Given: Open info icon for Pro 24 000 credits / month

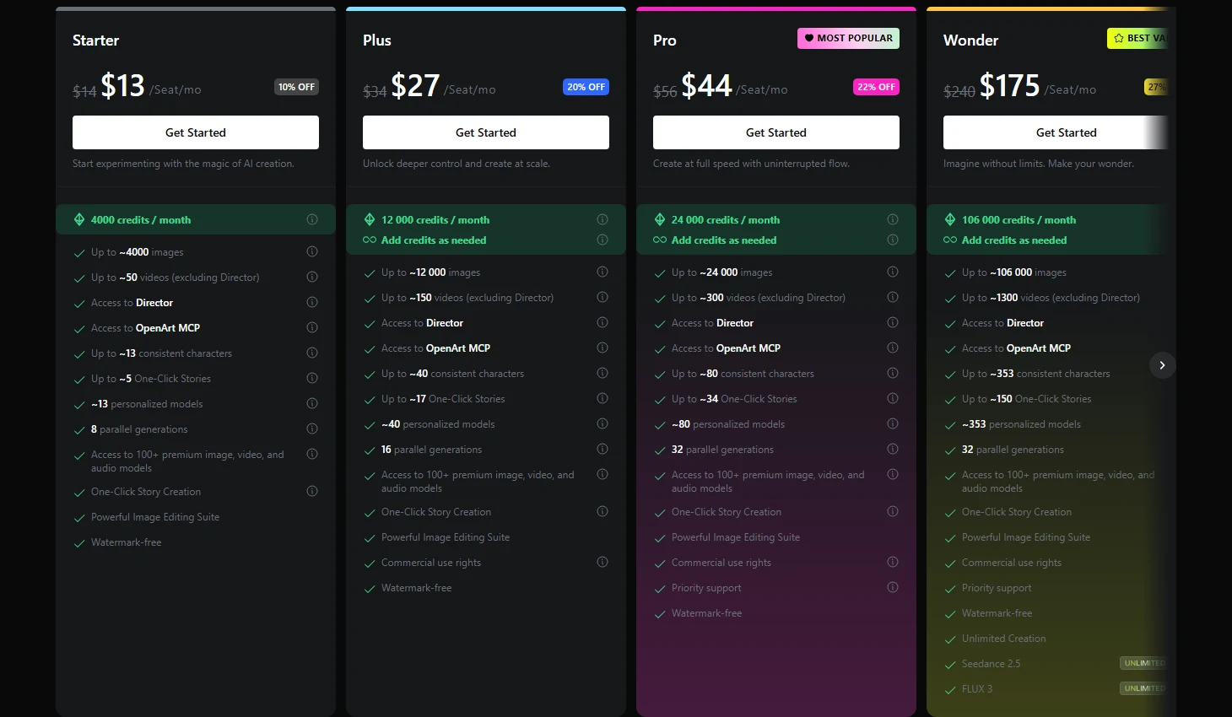Looking at the screenshot, I should pos(893,219).
